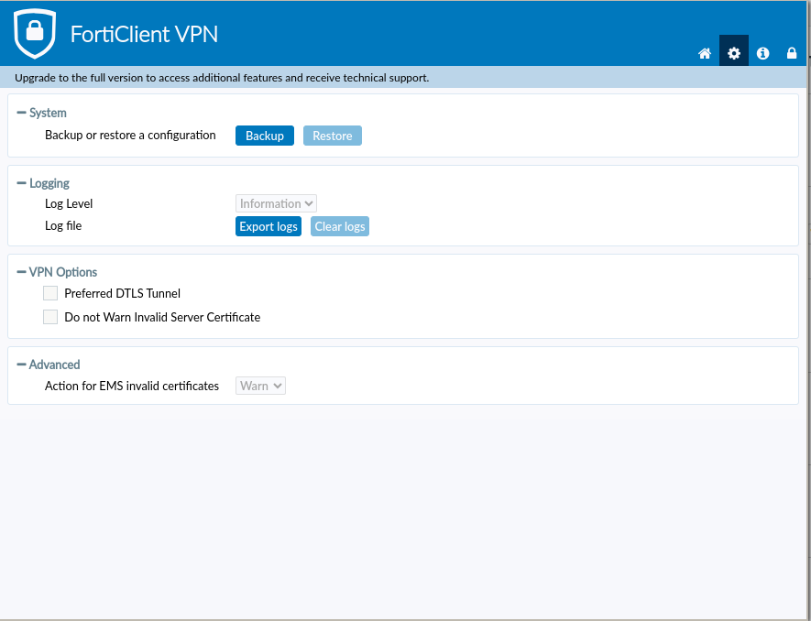Collapse the Logging section
Image resolution: width=811 pixels, height=621 pixels.
pyautogui.click(x=22, y=183)
